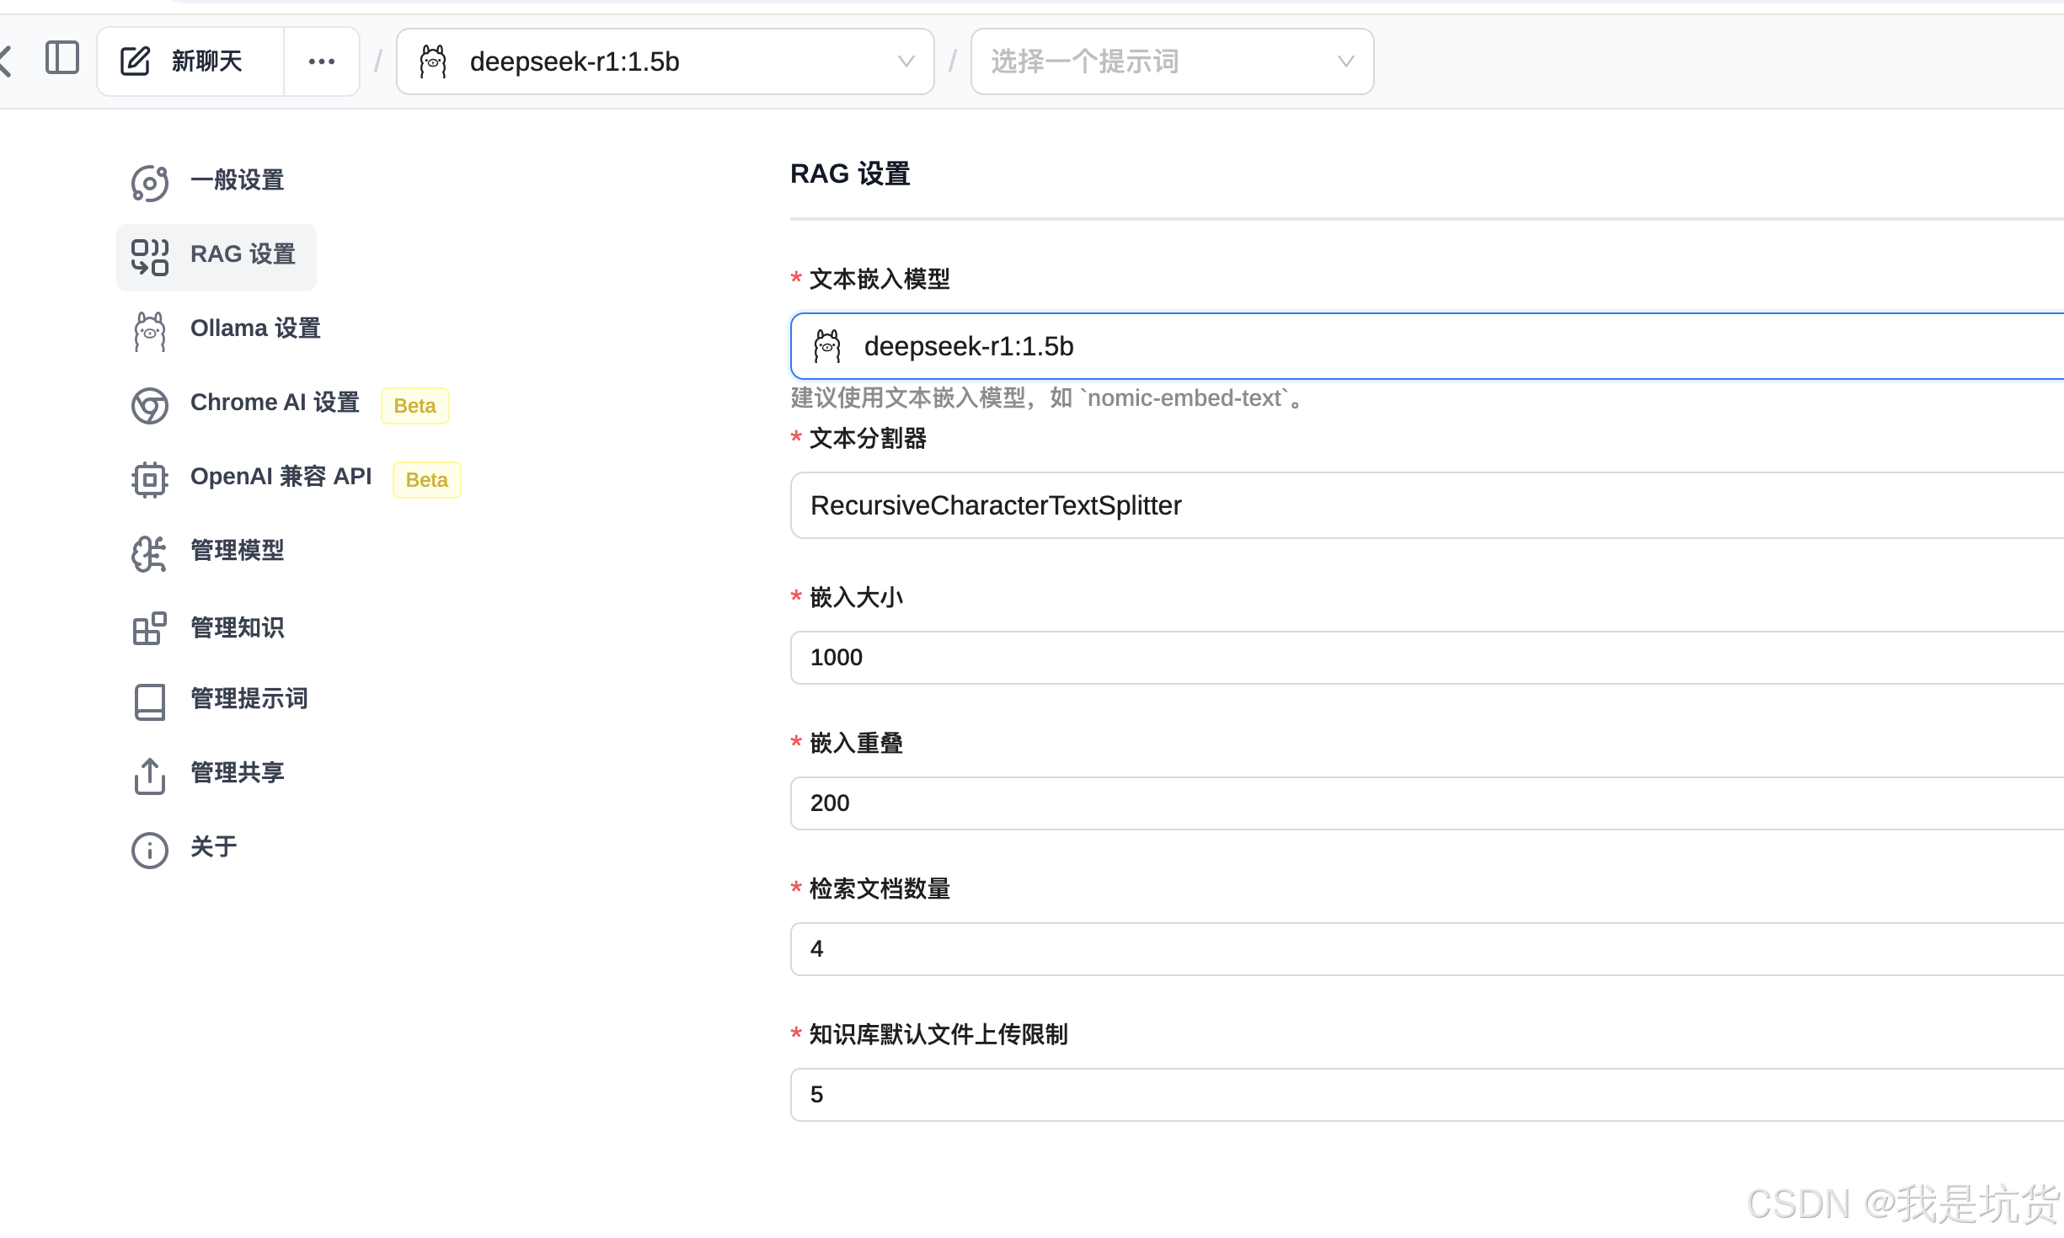Image resolution: width=2064 pixels, height=1238 pixels.
Task: Toggle the sidebar panel icon
Action: (61, 59)
